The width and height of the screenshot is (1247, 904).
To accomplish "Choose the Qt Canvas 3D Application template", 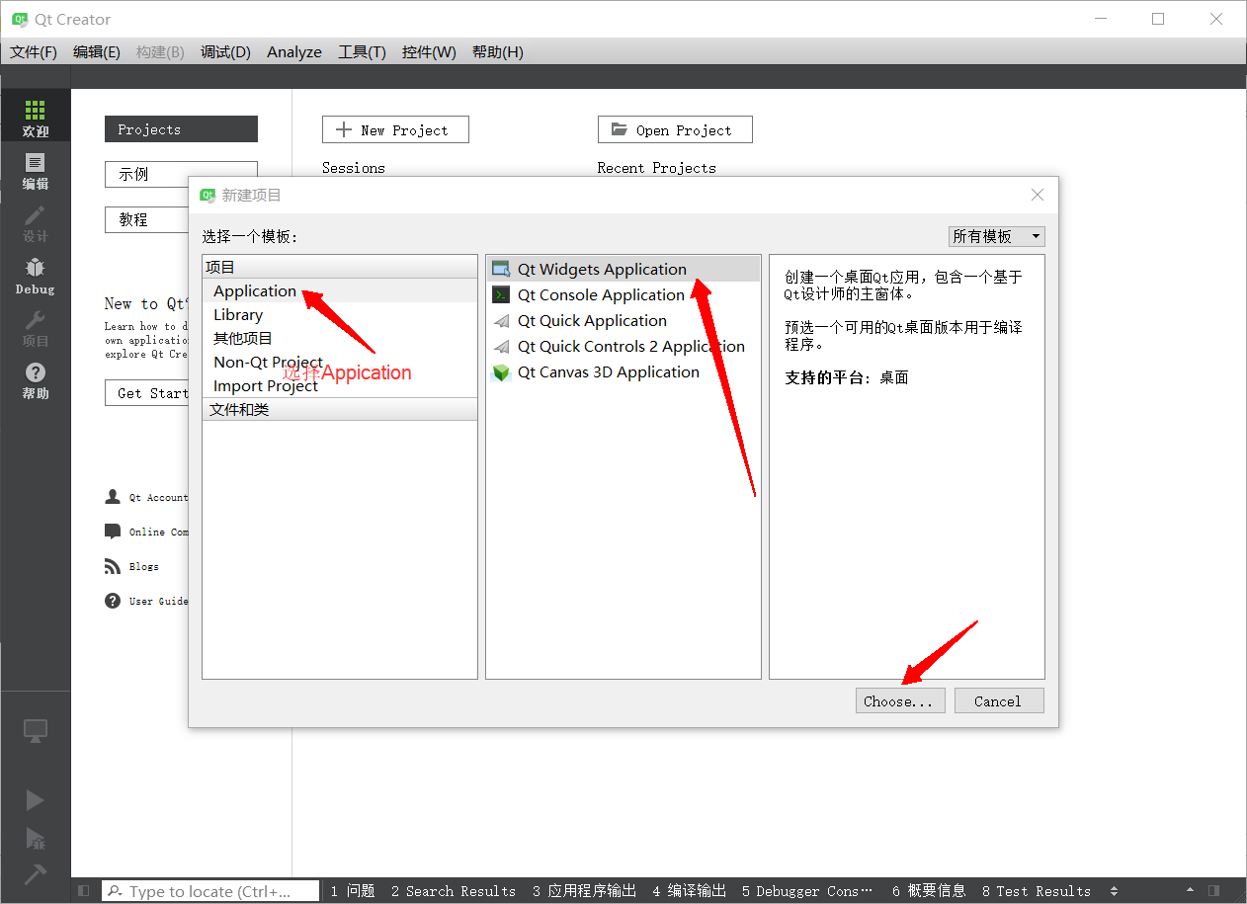I will click(608, 372).
